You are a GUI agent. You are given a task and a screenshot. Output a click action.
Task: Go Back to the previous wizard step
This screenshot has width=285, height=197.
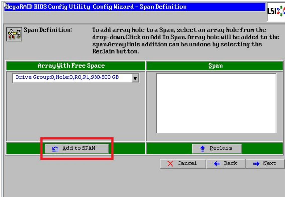pyautogui.click(x=226, y=164)
